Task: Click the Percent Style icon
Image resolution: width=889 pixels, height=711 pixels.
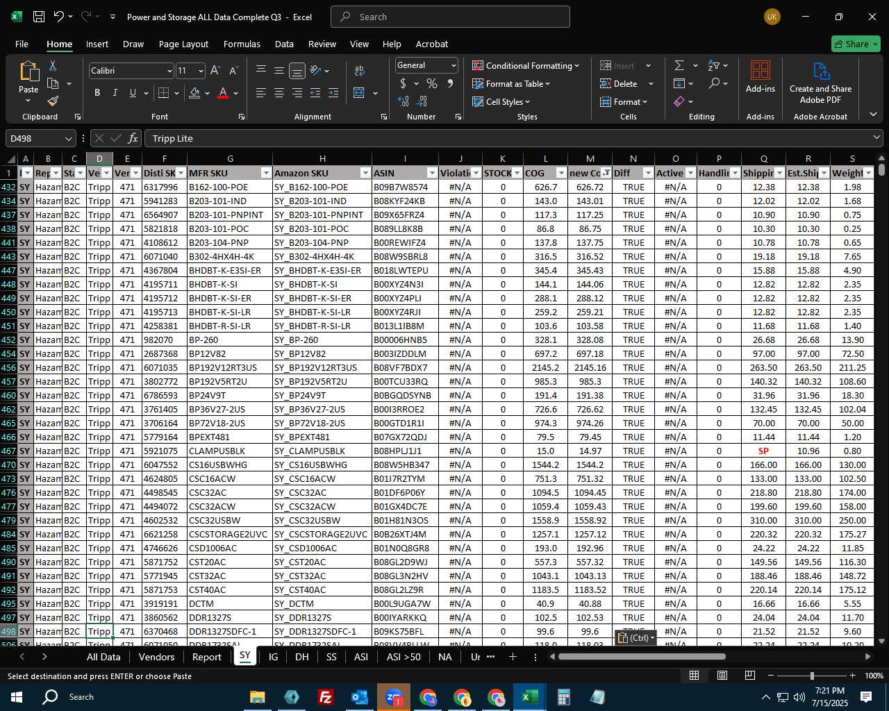Action: [432, 83]
